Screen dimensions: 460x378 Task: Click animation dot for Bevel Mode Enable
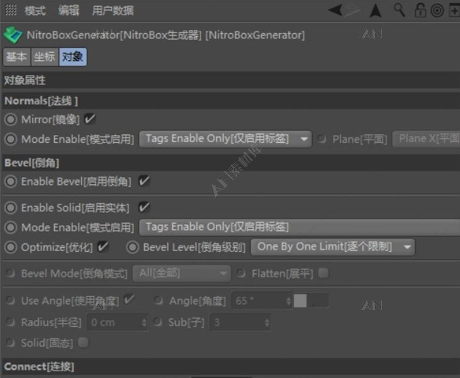click(11, 227)
